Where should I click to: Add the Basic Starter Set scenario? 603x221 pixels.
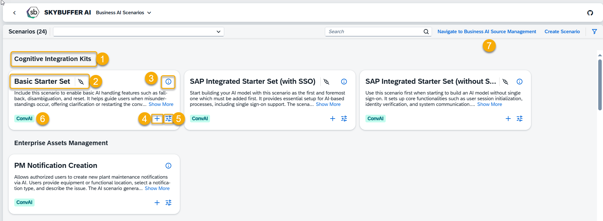pyautogui.click(x=157, y=119)
